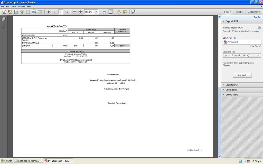The height and width of the screenshot is (164, 263).
Task: Select the Printout.pdf file field
Action: [242, 42]
